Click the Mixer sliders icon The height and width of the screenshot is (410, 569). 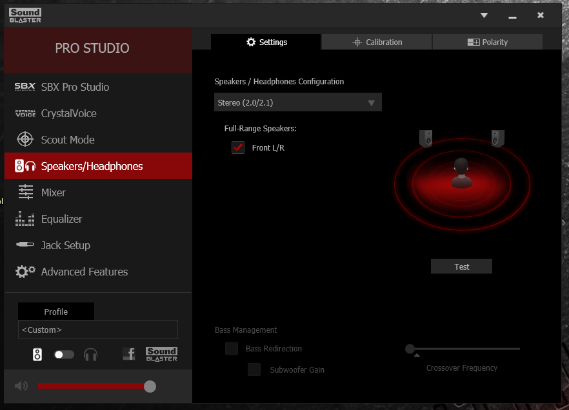25,192
